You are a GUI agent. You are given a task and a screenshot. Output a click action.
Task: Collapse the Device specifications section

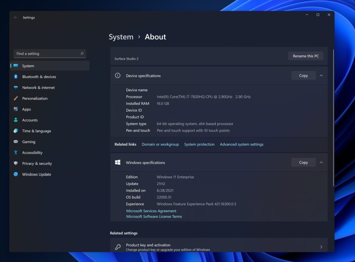coord(321,75)
